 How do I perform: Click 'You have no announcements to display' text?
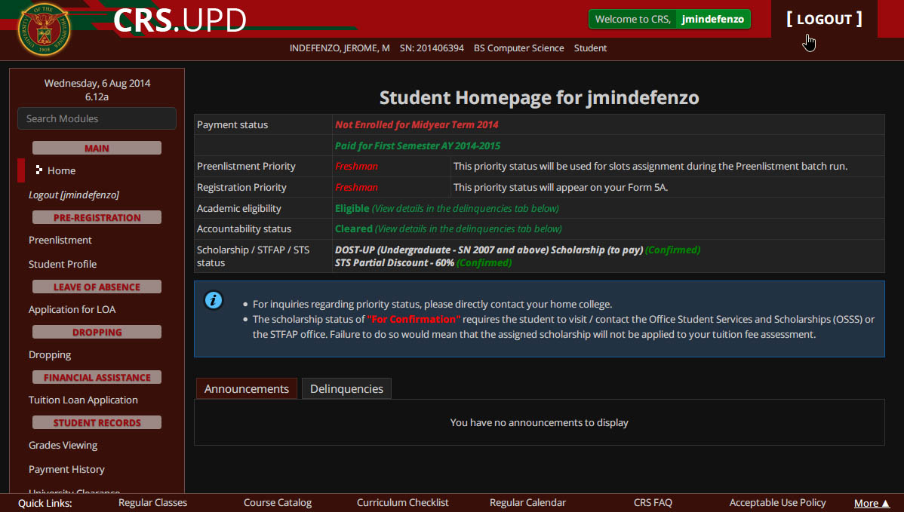coord(539,423)
